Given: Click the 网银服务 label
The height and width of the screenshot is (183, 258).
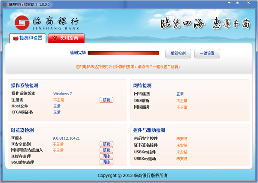Looking at the screenshot, I should tap(142, 107).
